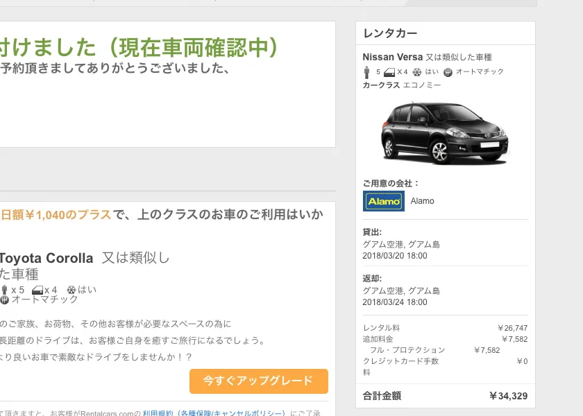Click the Nissan Versa car image
Screen dimensions: 583x416
pos(444,133)
